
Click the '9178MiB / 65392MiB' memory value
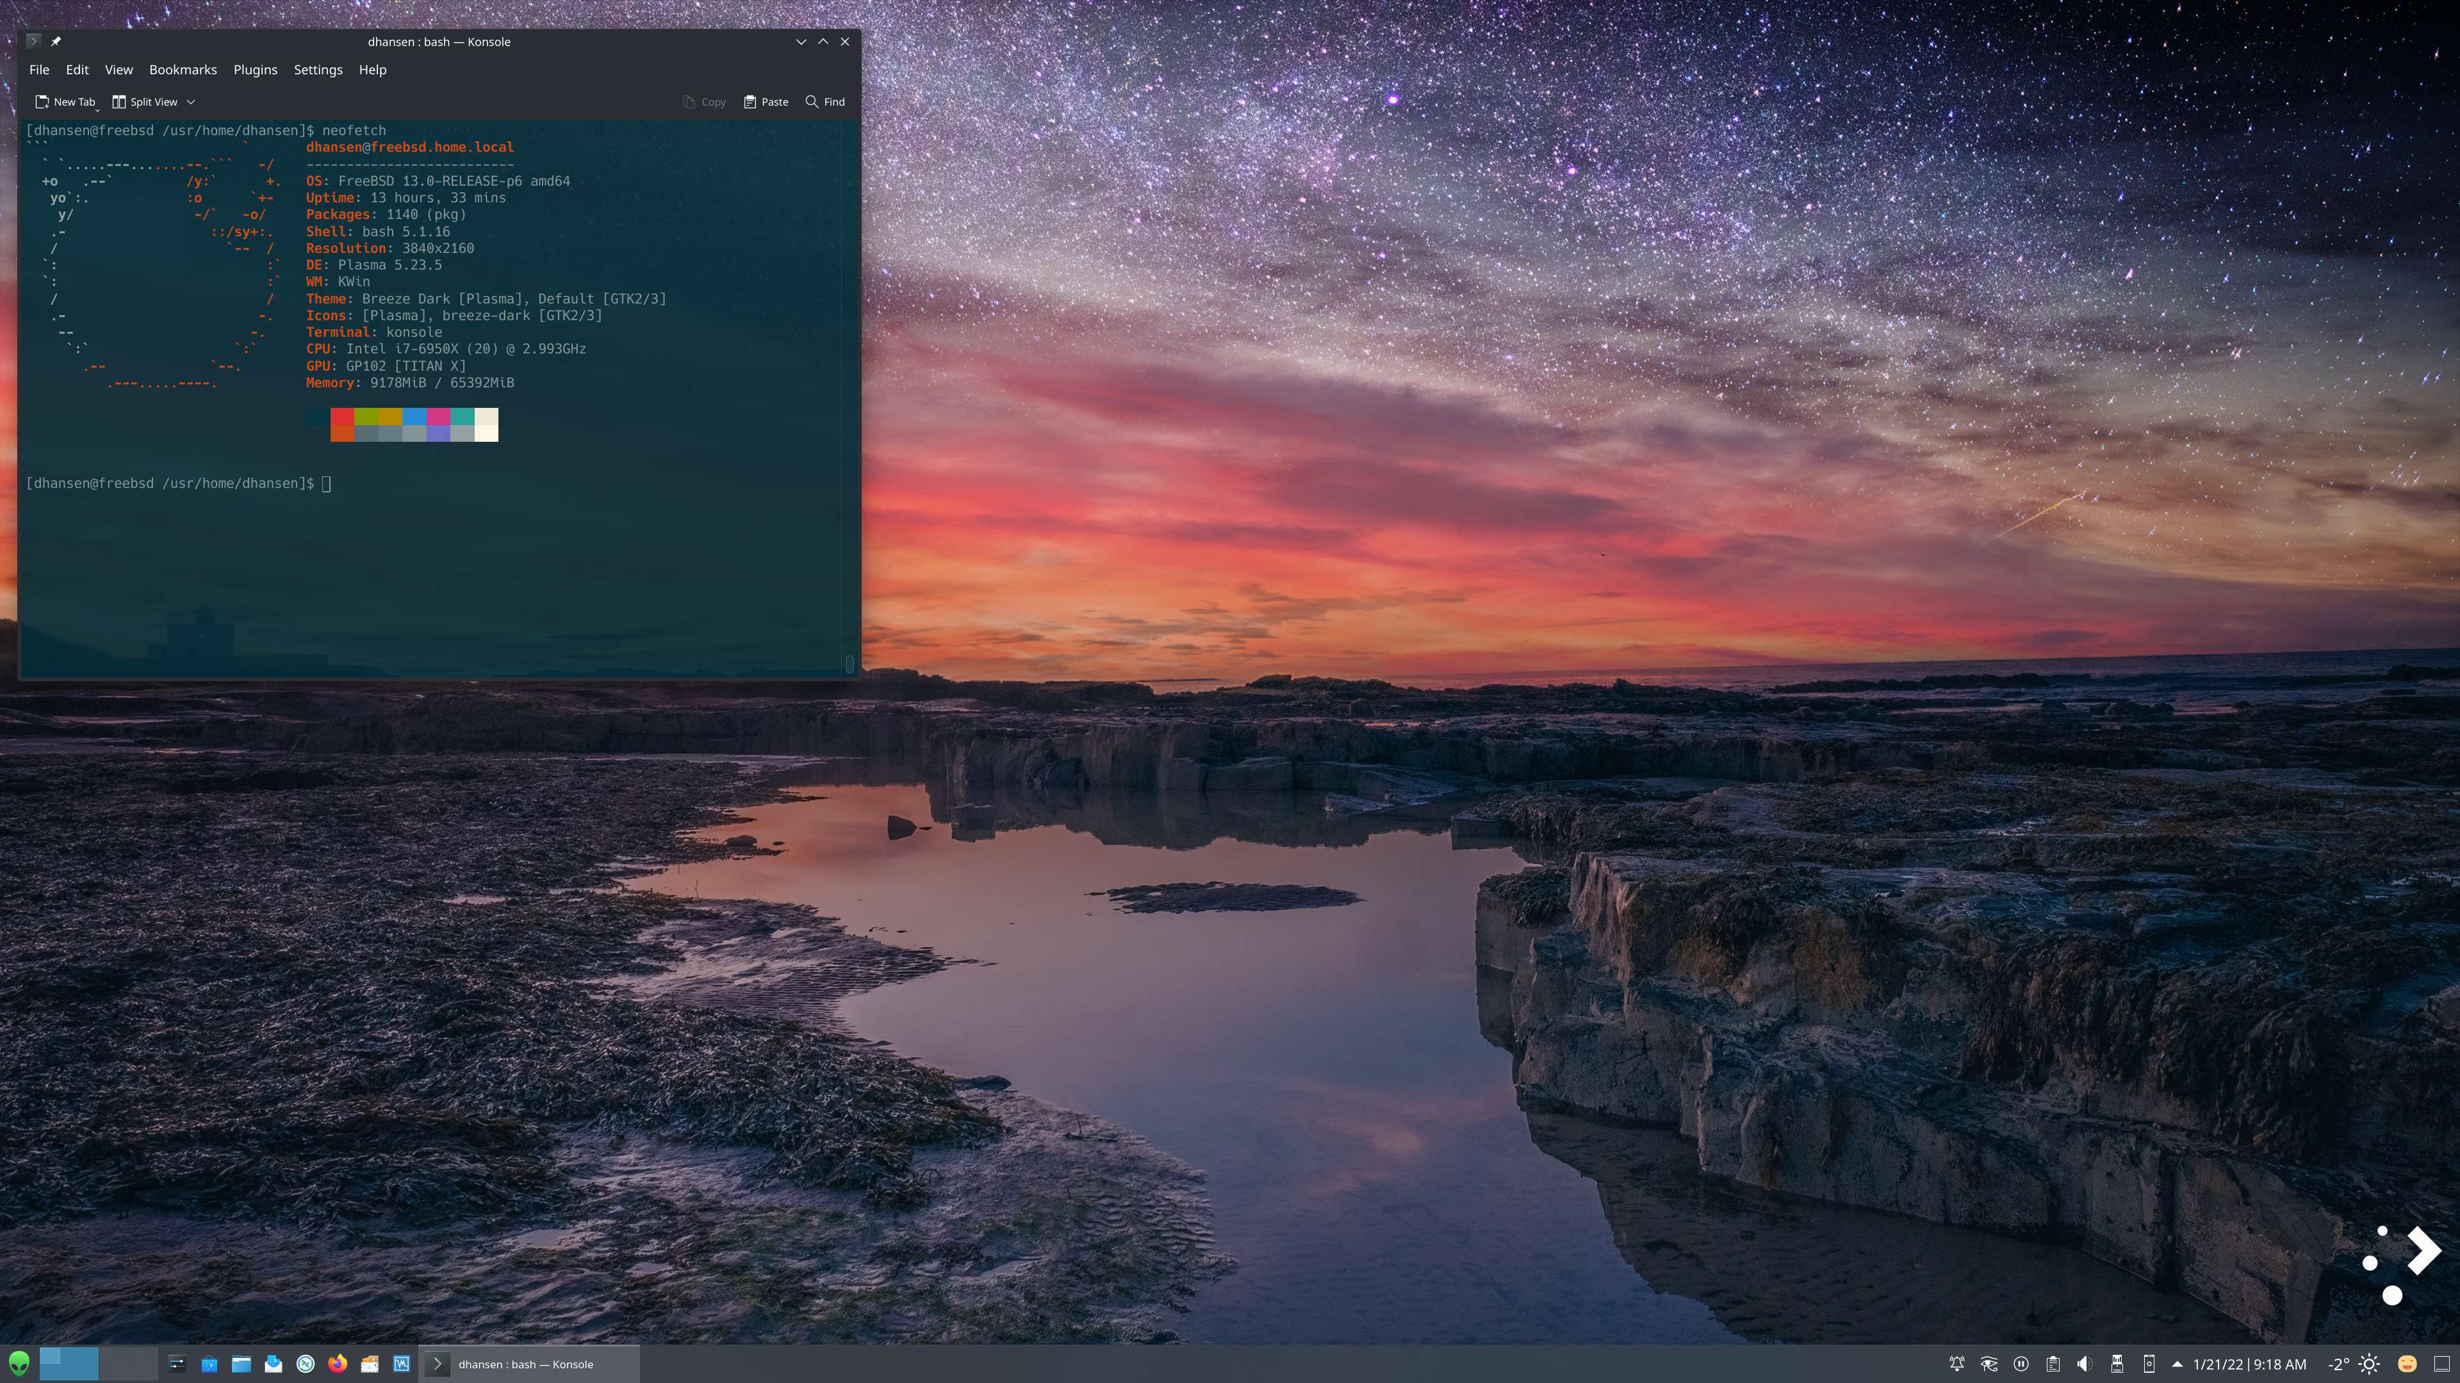pos(442,383)
